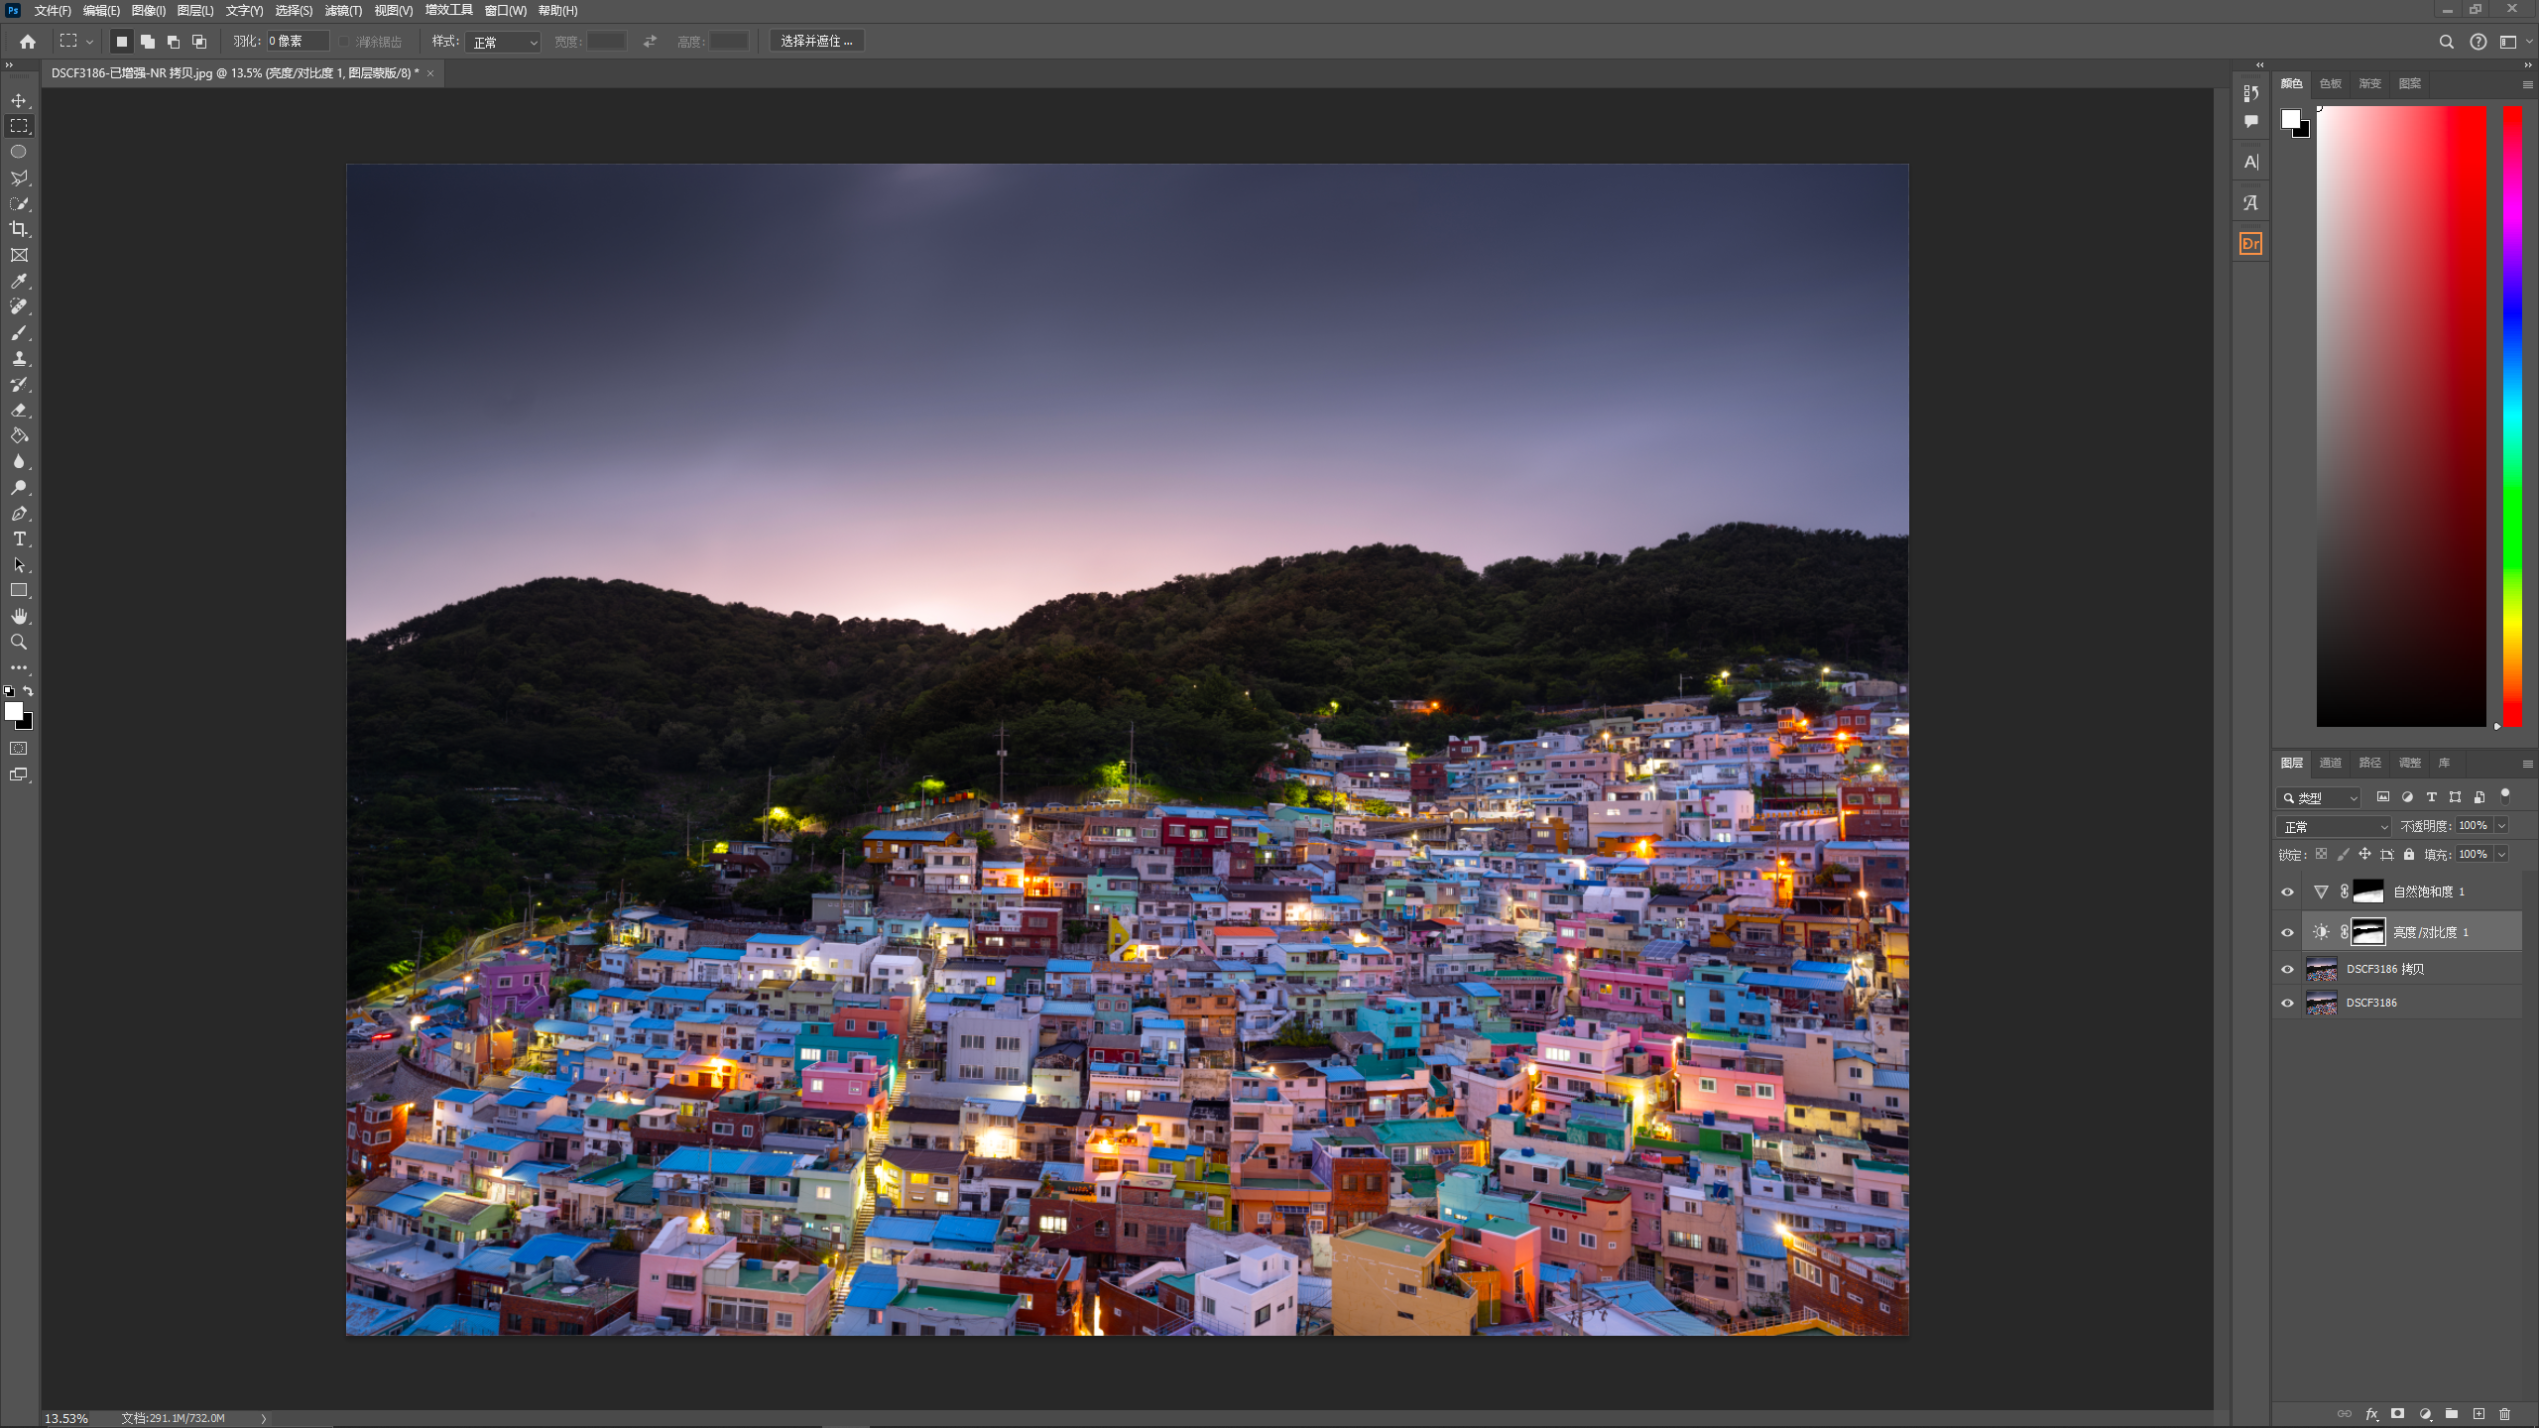Select the Zoom tool

pos(19,643)
